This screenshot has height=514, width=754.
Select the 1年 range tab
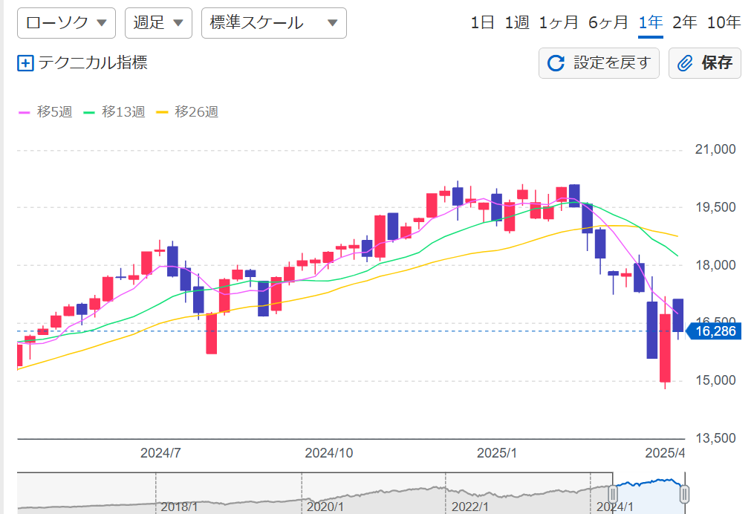coord(651,22)
